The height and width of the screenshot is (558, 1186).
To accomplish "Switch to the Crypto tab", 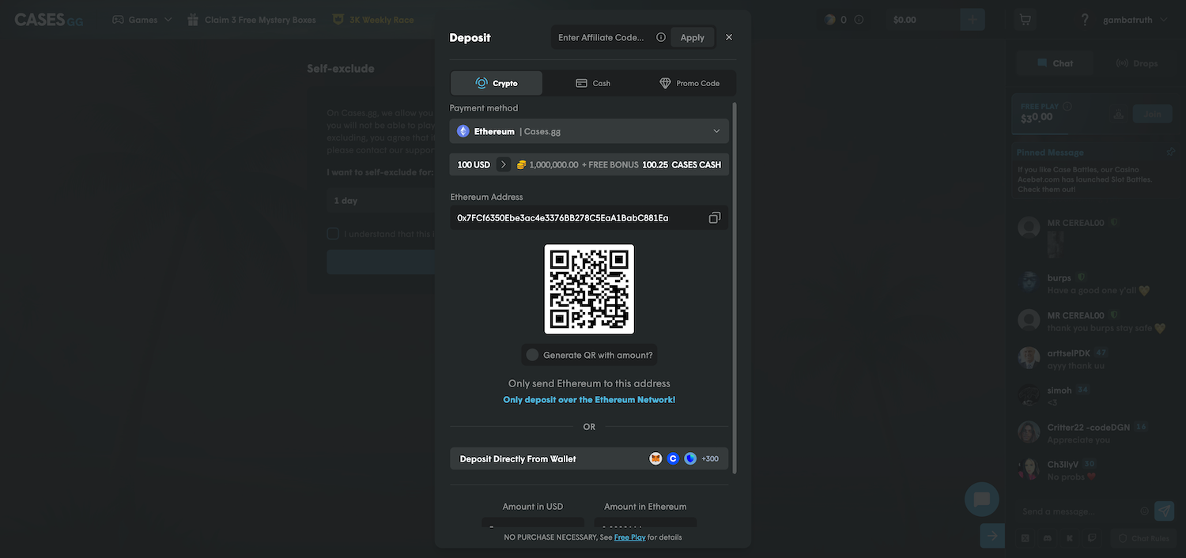I will pos(497,83).
